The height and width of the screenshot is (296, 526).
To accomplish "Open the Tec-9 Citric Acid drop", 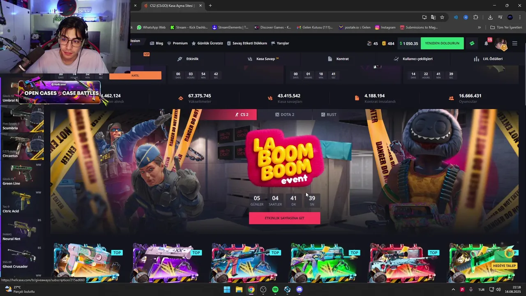I will [x=22, y=202].
